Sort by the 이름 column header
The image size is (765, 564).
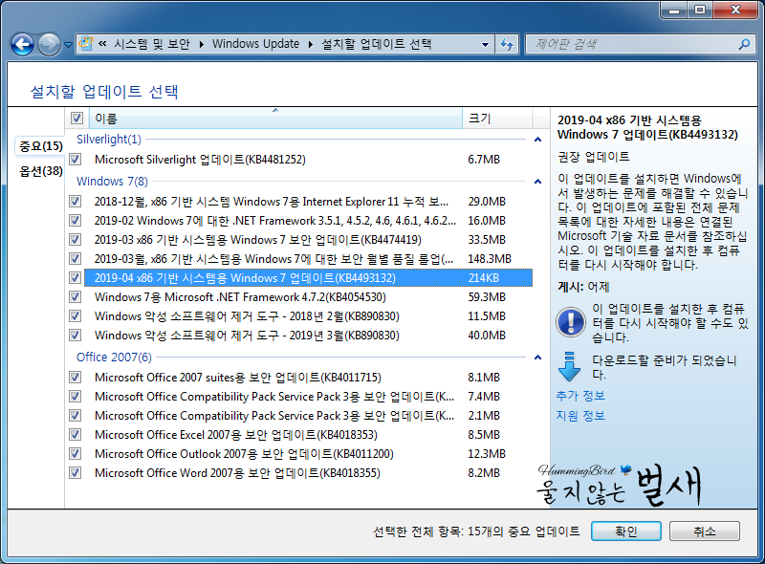pos(275,119)
